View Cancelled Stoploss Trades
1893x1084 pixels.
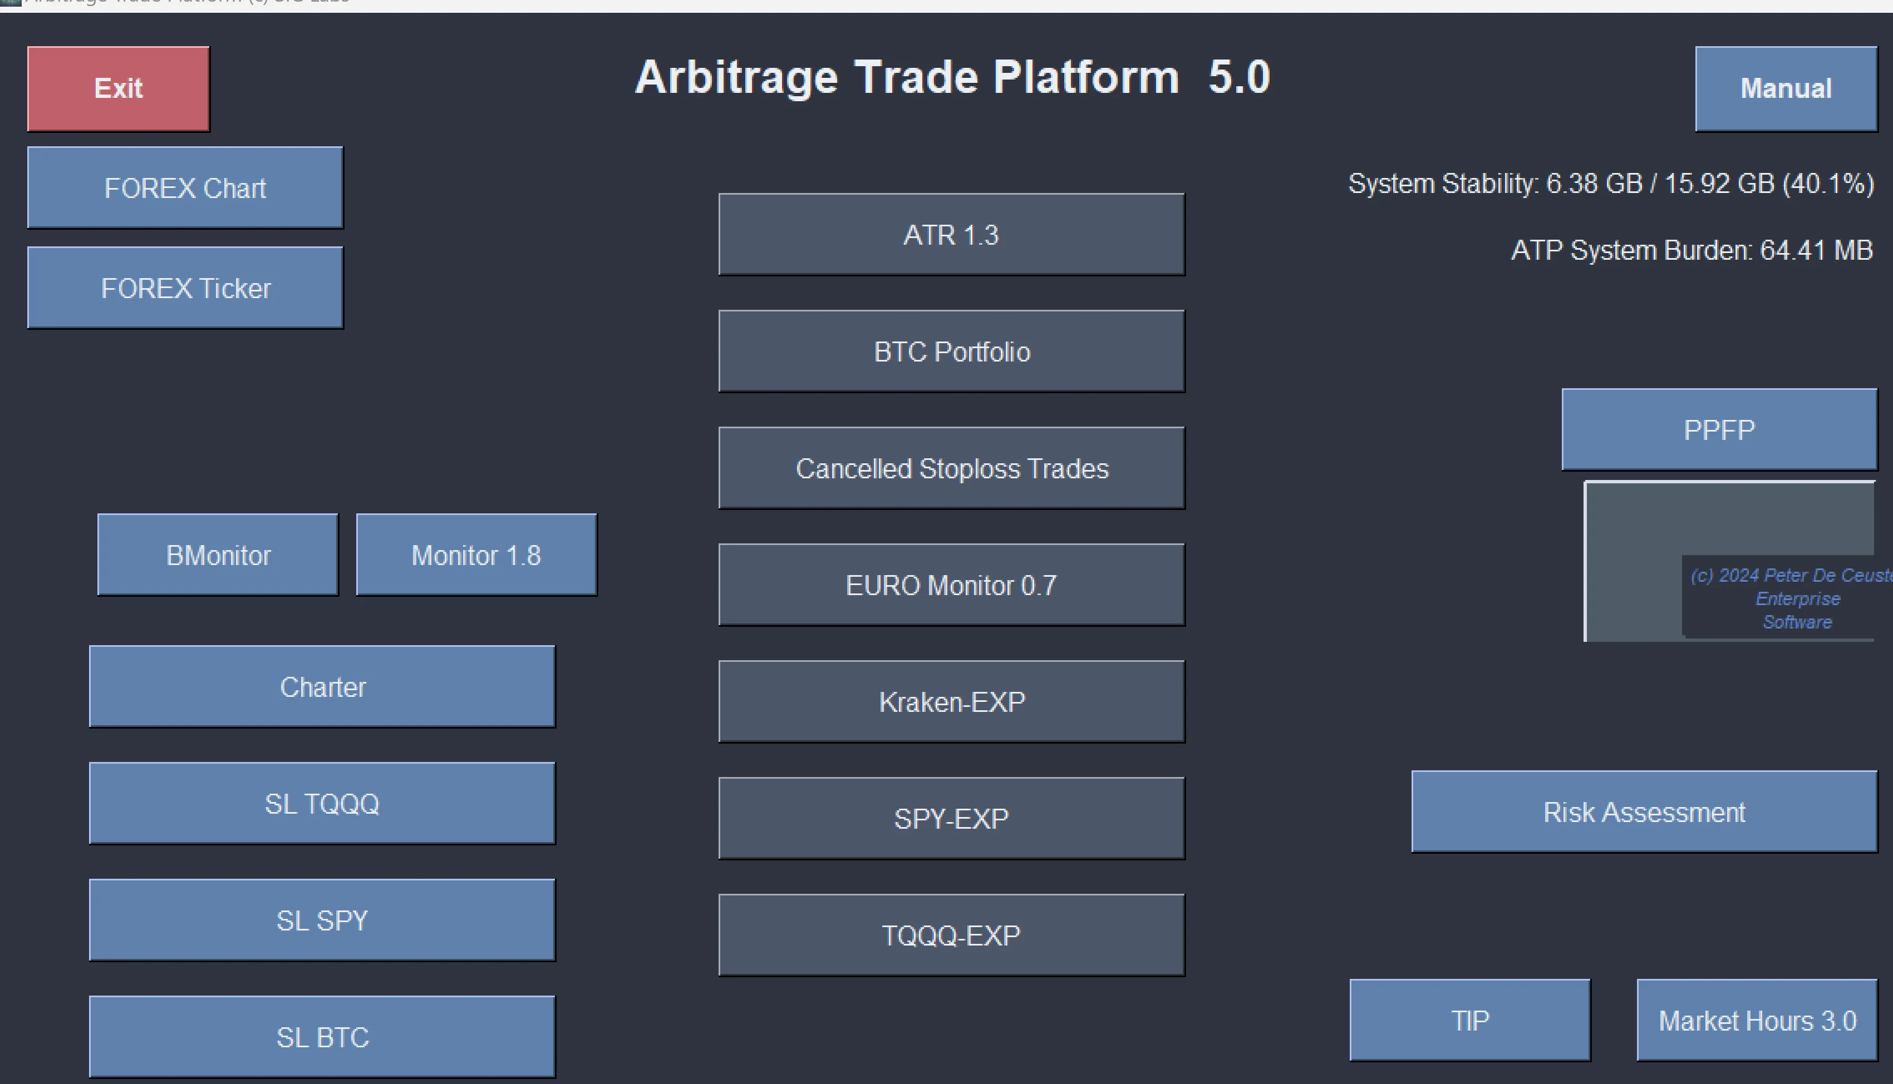coord(951,468)
